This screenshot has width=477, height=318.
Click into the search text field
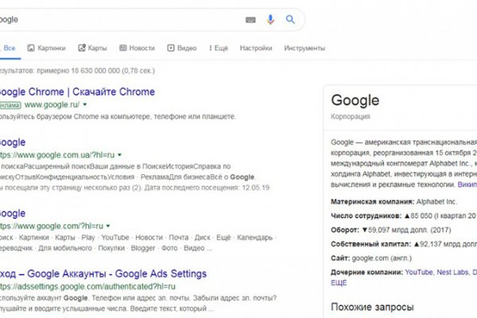tap(119, 19)
